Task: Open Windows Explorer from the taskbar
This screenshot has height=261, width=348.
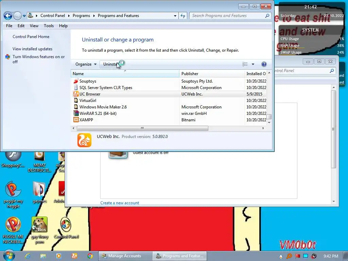Action: click(43, 256)
